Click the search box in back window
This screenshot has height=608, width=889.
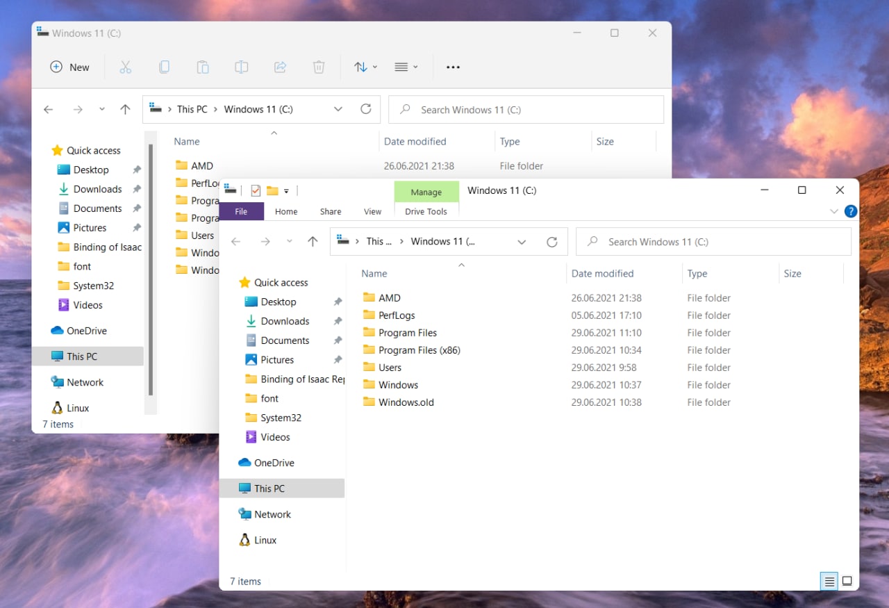click(x=526, y=109)
